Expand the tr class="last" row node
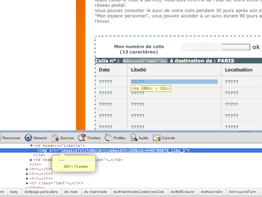 pyautogui.click(x=27, y=183)
